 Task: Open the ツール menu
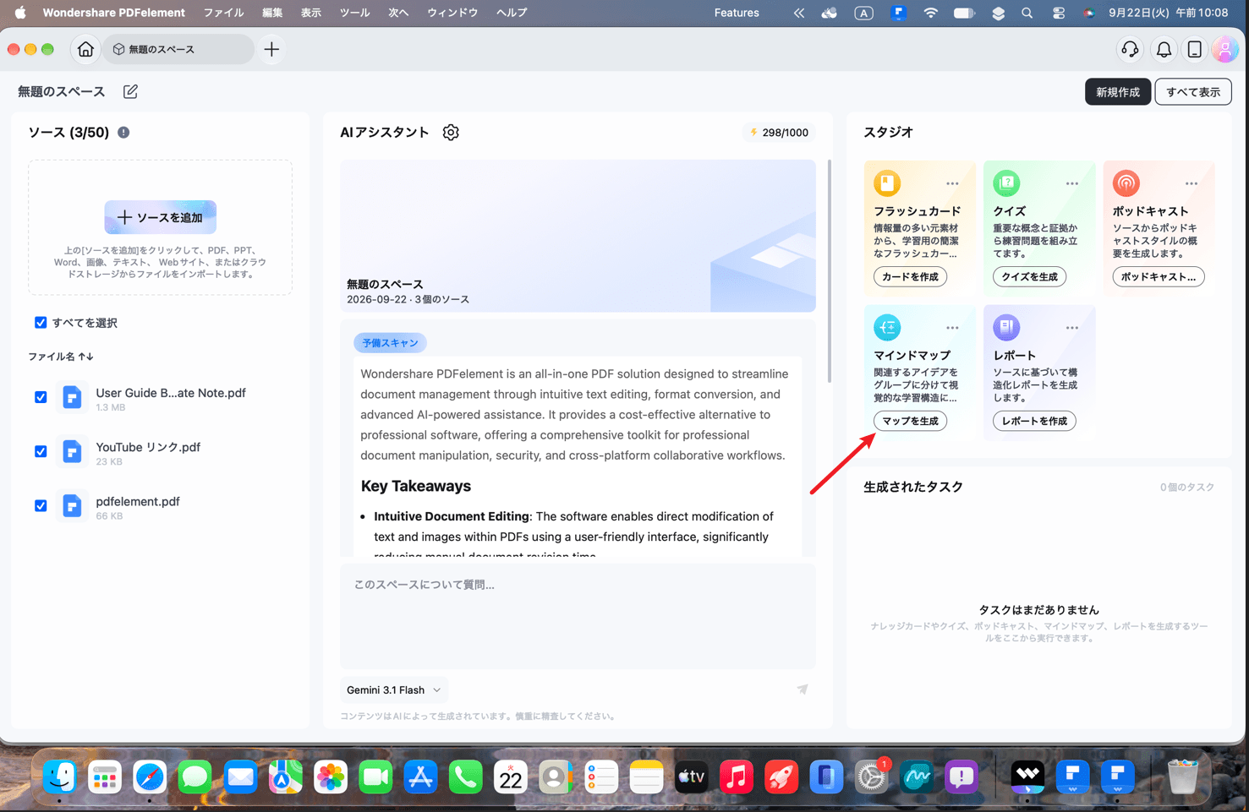pos(354,13)
